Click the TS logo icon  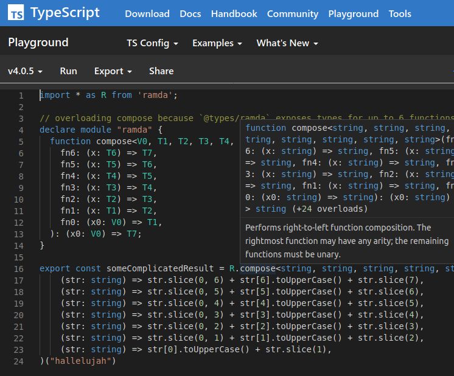pos(16,13)
